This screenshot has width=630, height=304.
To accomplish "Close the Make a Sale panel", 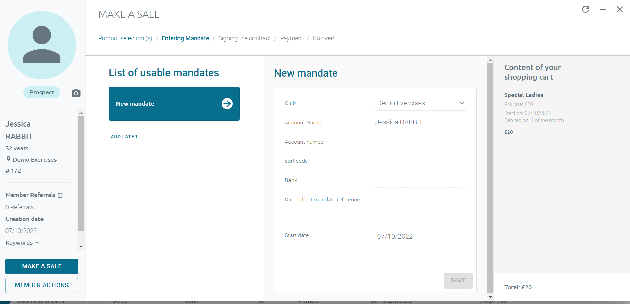I will 620,9.
